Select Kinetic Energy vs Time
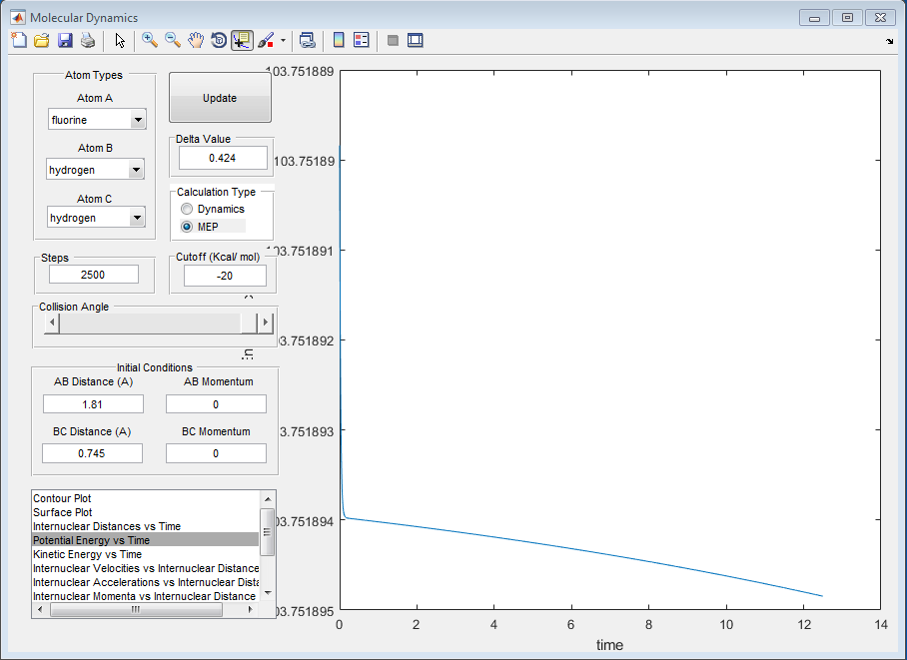Screen dimensions: 907x660 click(x=145, y=553)
